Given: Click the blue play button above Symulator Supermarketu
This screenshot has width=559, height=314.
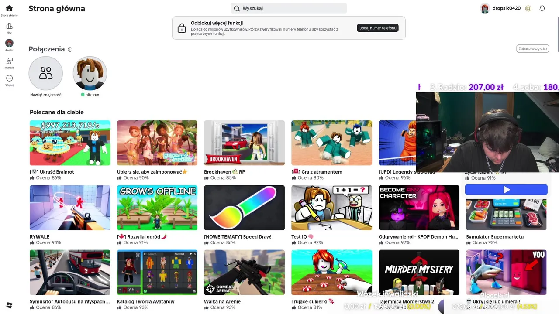Looking at the screenshot, I should [506, 190].
